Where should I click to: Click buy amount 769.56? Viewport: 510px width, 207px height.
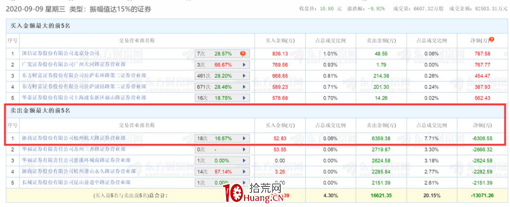280,65
